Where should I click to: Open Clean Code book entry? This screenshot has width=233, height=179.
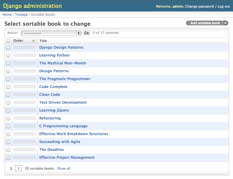[49, 95]
